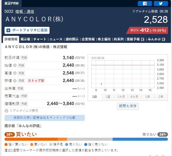Click the plus icon in ポートフォリオに追加
Image resolution: width=172 pixels, height=156 pixels.
[x=8, y=30]
